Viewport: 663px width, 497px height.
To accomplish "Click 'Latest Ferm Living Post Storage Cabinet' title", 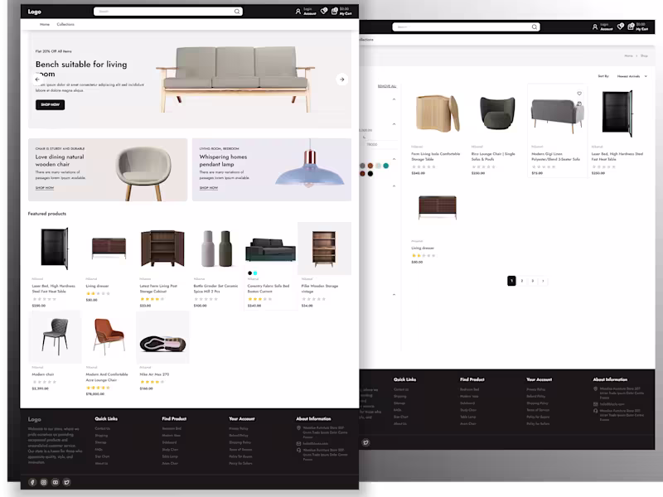I will click(x=158, y=288).
